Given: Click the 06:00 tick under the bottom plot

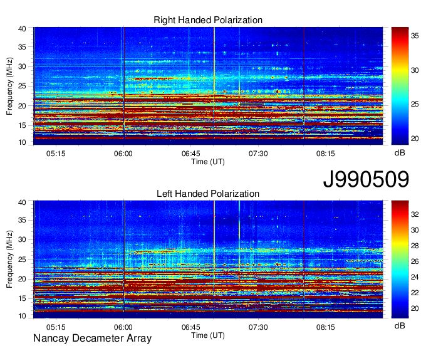Looking at the screenshot, I should 123,327.
